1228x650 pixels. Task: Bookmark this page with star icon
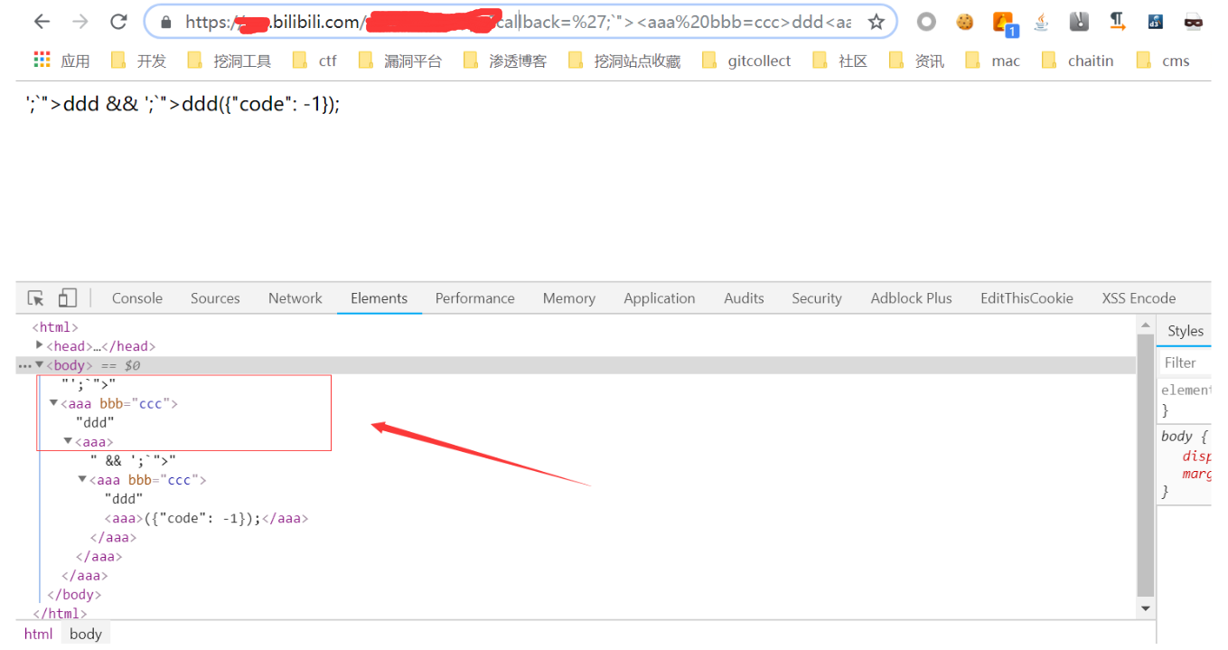(x=876, y=22)
